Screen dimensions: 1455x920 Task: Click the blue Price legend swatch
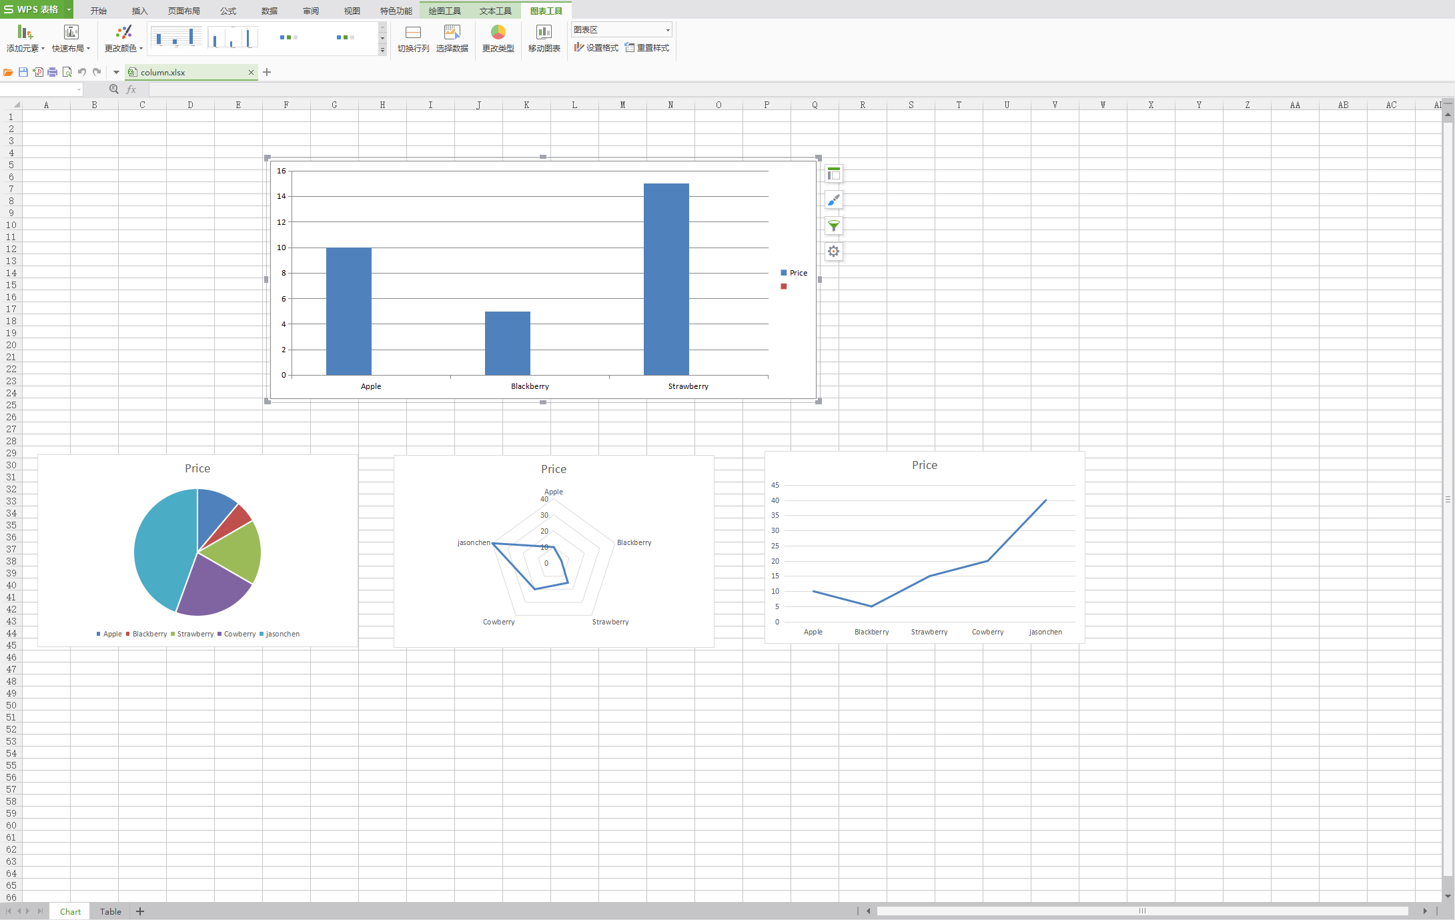point(784,273)
